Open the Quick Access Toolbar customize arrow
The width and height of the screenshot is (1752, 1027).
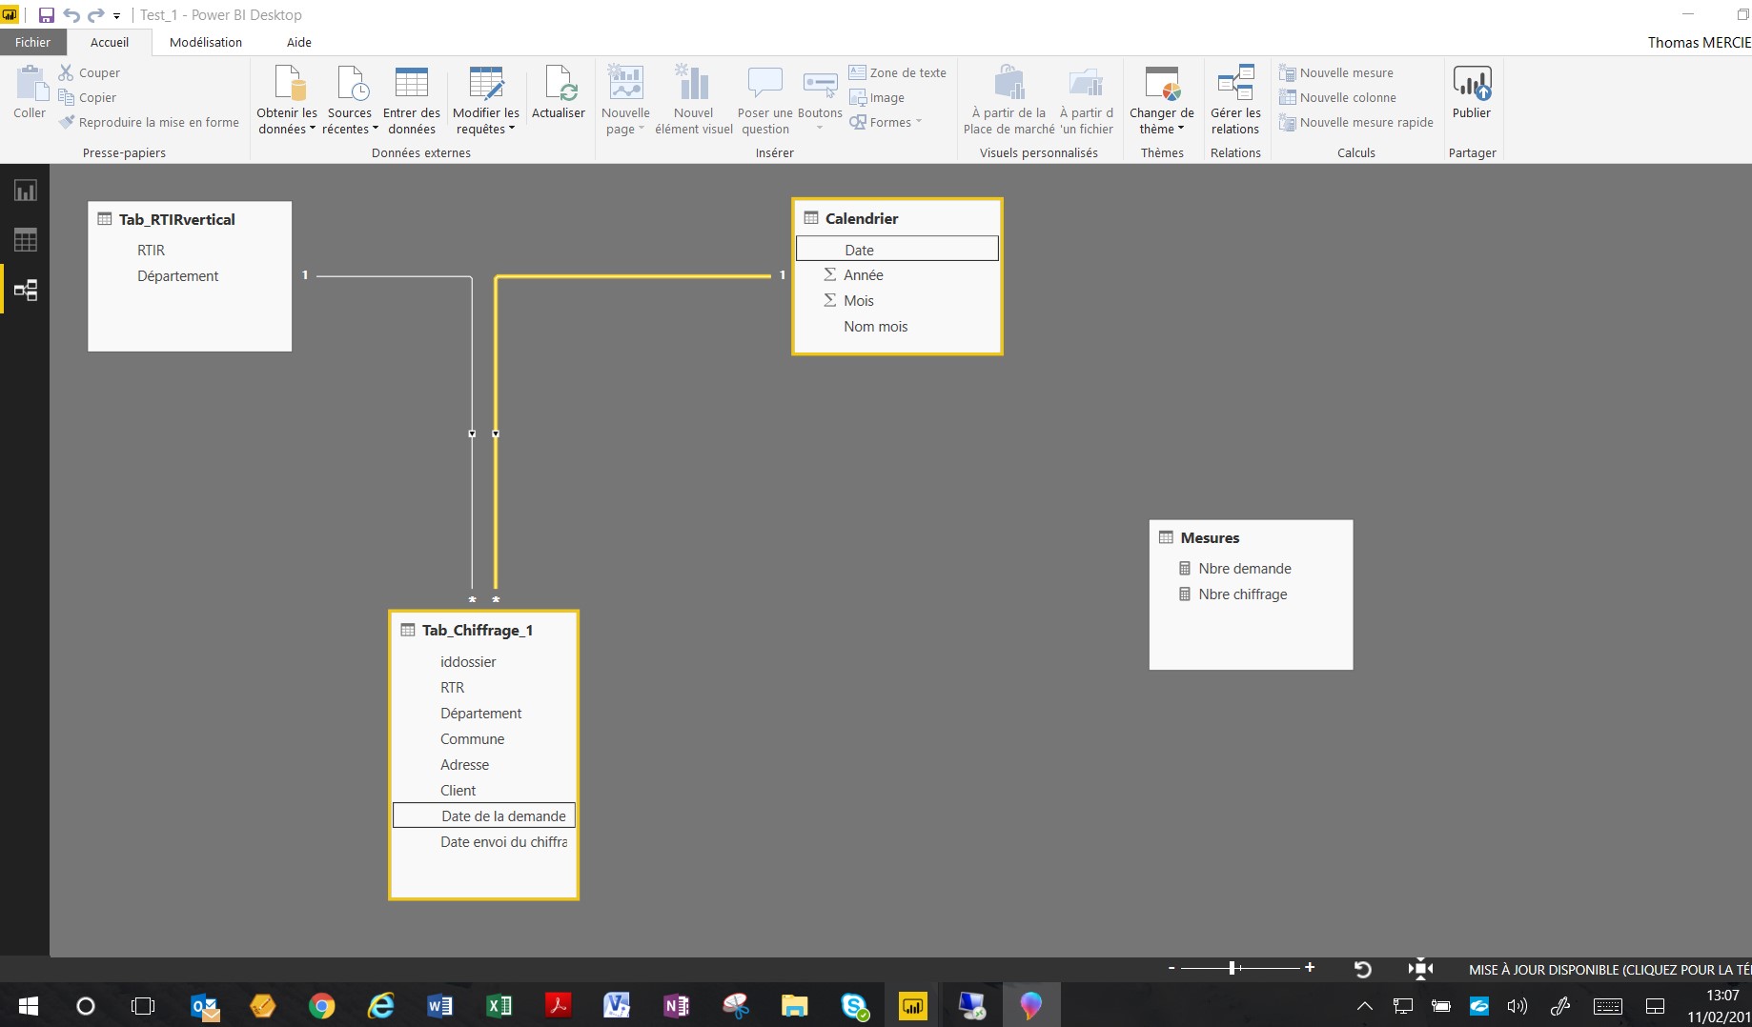point(116,16)
